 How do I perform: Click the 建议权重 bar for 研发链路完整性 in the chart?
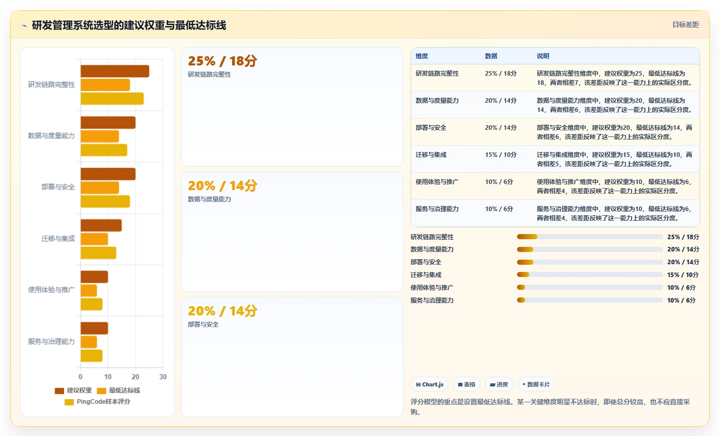115,72
